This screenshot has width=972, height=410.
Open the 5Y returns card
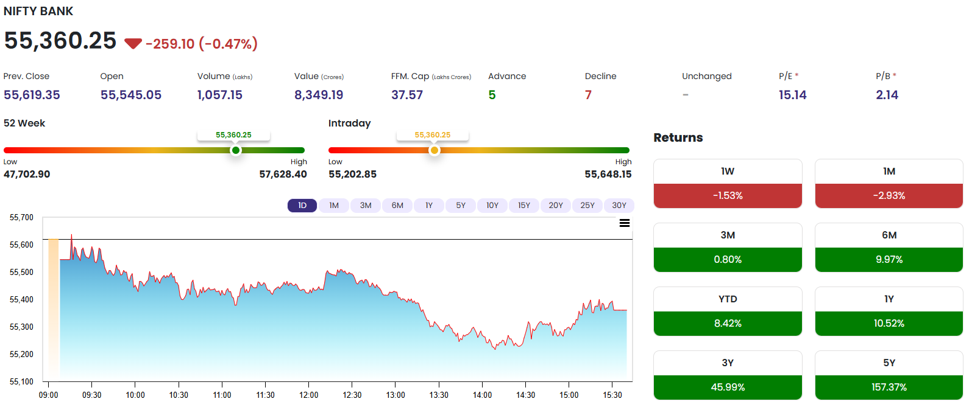click(889, 375)
